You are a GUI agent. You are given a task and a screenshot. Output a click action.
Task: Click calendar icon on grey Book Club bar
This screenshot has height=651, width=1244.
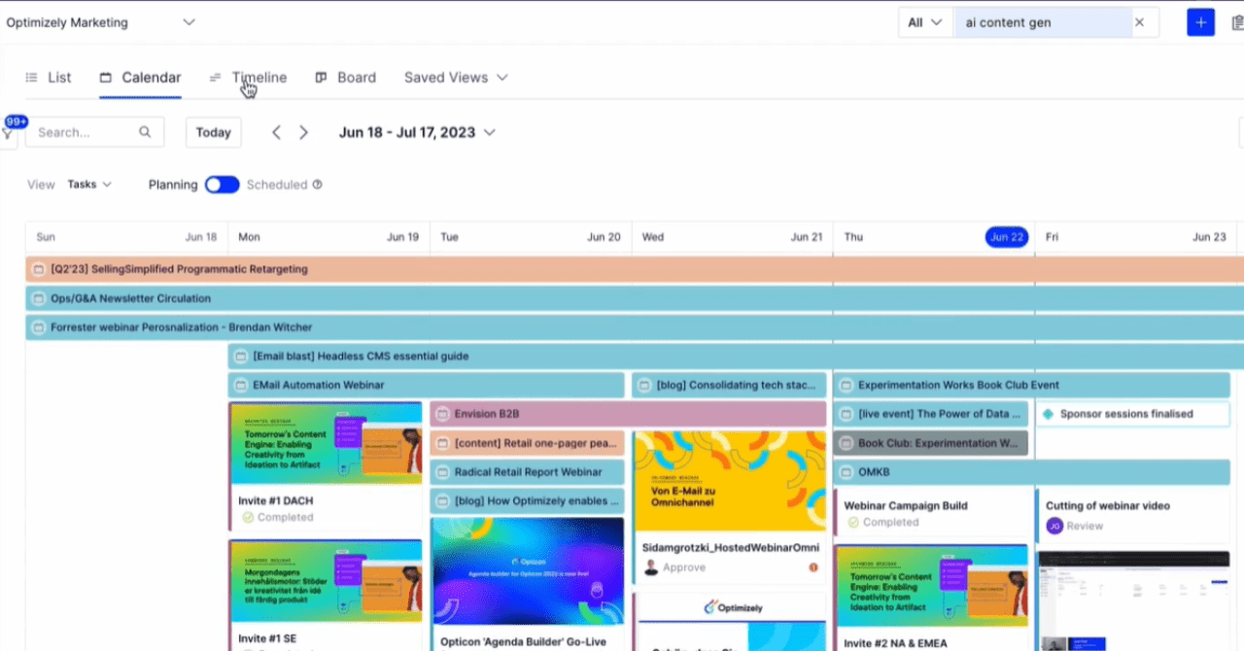[847, 443]
